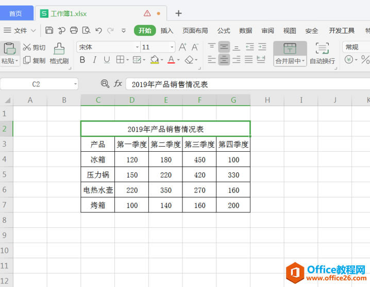Switch to the 插入 tab
The width and height of the screenshot is (370, 287).
167,31
